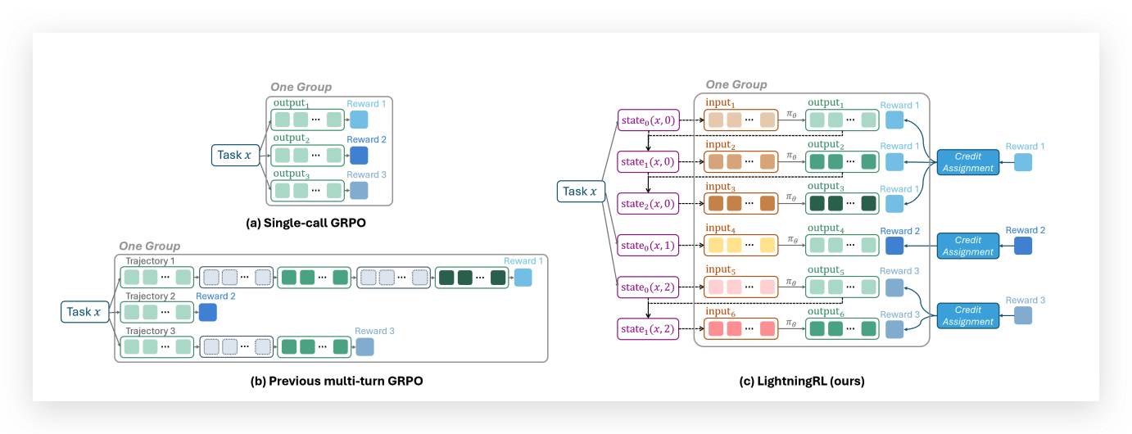Select the state0(x, 0) box
This screenshot has width=1132, height=434.
[x=648, y=120]
